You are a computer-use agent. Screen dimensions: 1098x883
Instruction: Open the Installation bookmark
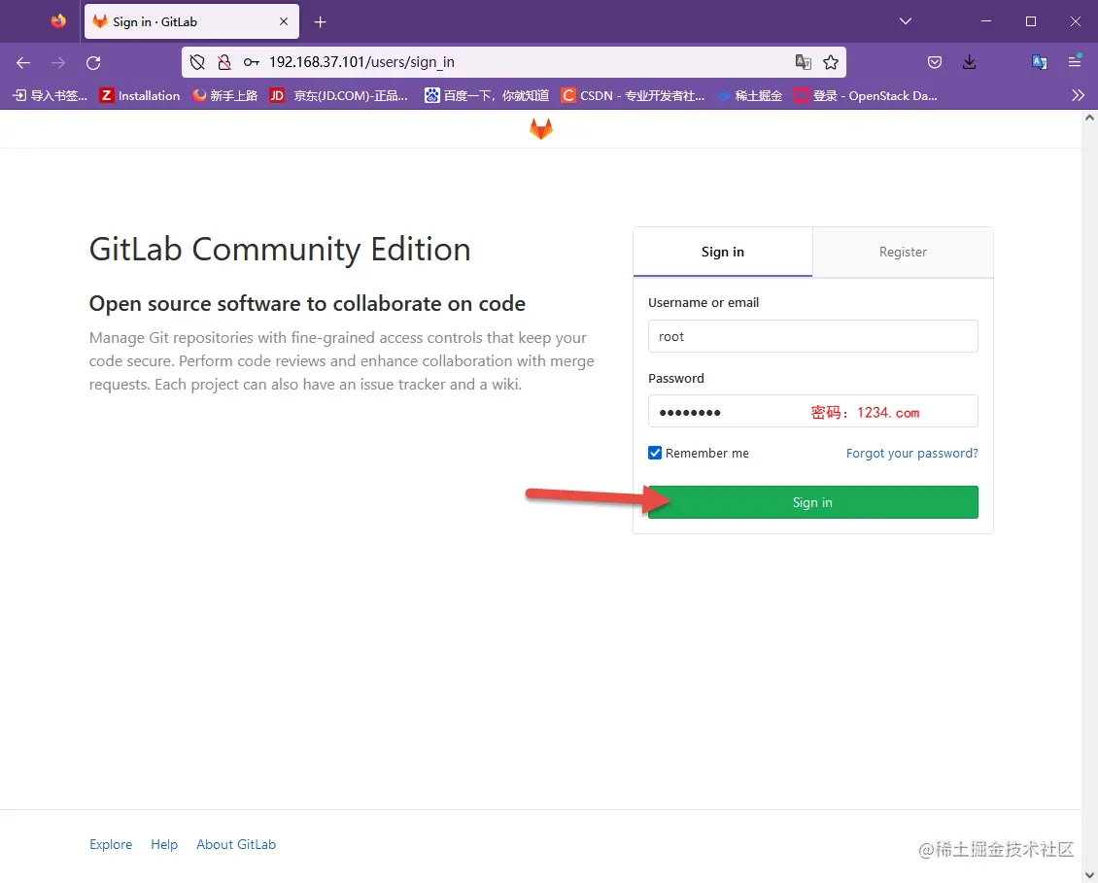[140, 95]
